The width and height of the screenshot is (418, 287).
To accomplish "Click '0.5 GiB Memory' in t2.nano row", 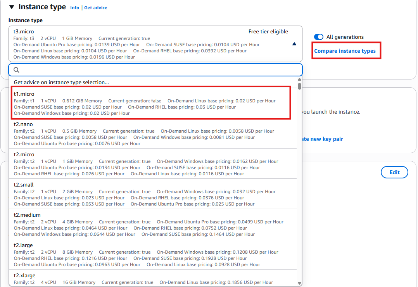I will [x=79, y=131].
